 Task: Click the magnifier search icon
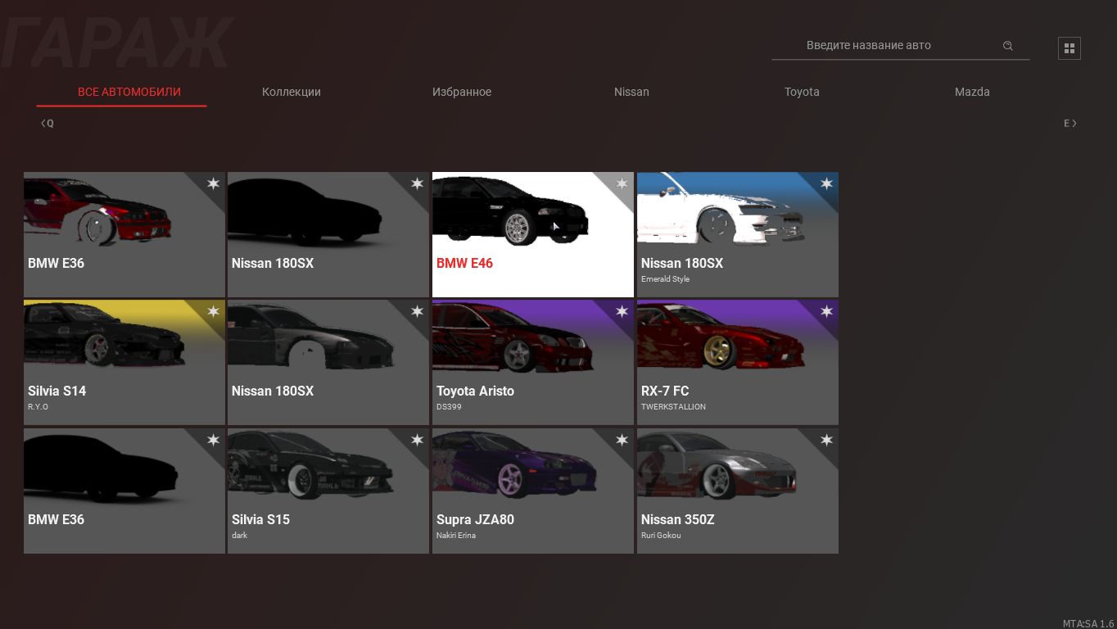pyautogui.click(x=1008, y=46)
